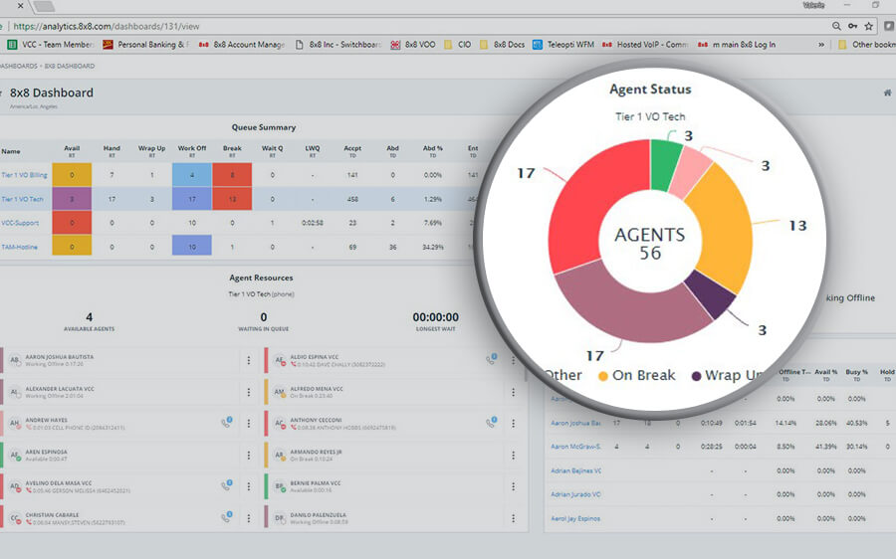Open the VCC - Team Members bookmark
This screenshot has height=559, width=896.
point(51,45)
